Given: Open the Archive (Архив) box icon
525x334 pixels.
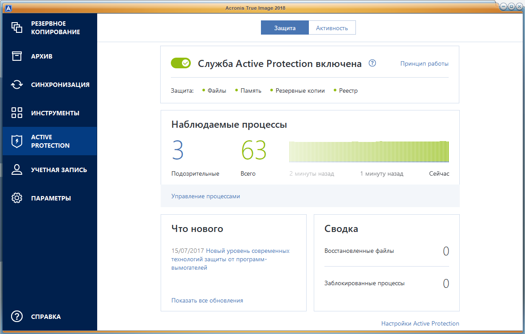Looking at the screenshot, I should 17,56.
